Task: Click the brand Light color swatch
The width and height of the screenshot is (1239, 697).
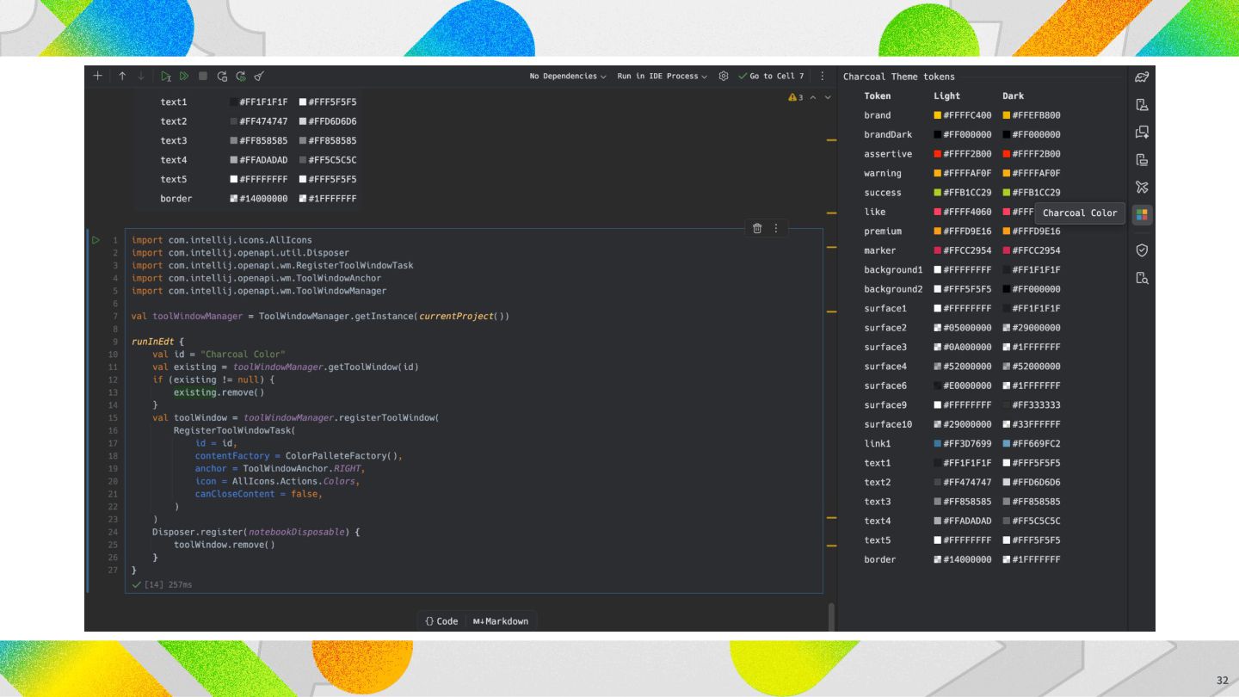Action: pos(938,115)
